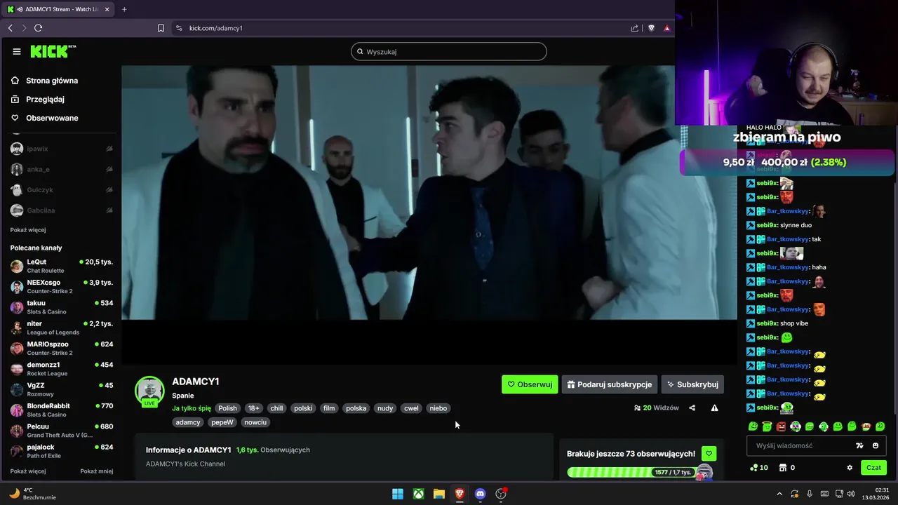Click ADAMCY1 live avatar
The height and width of the screenshot is (505, 898).
[x=149, y=391]
